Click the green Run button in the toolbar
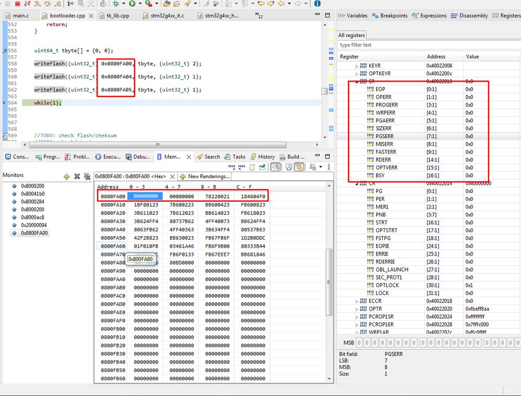This screenshot has width=521, height=396. (x=132, y=4)
